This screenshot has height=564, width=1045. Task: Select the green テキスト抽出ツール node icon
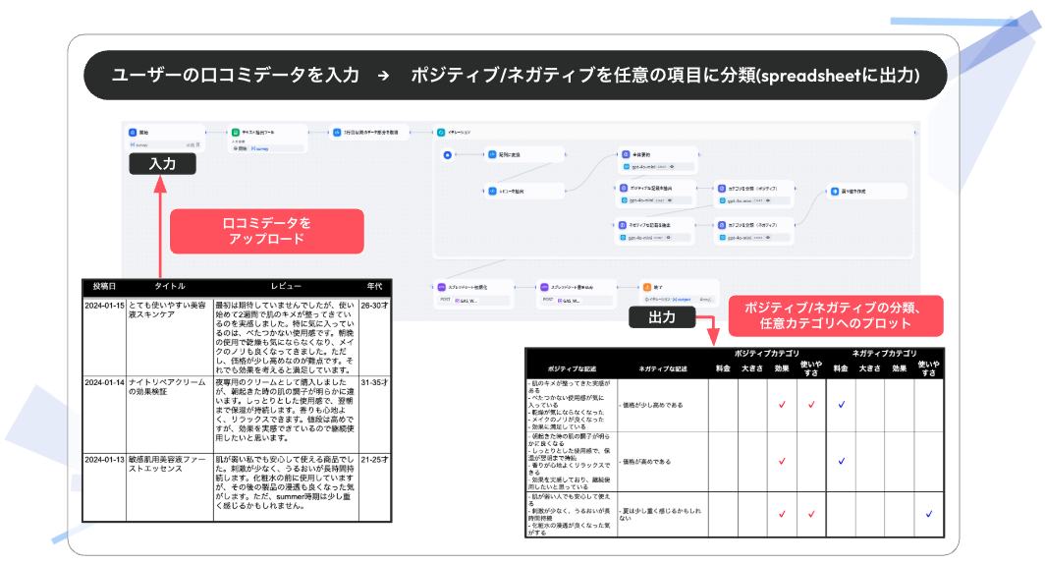[x=236, y=131]
